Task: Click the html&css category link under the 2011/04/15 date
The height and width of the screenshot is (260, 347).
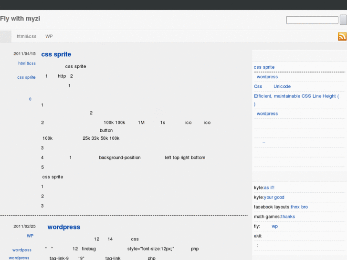Action: (x=27, y=63)
